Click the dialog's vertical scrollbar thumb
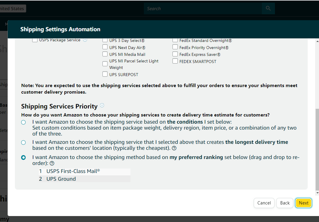 pos(317,149)
